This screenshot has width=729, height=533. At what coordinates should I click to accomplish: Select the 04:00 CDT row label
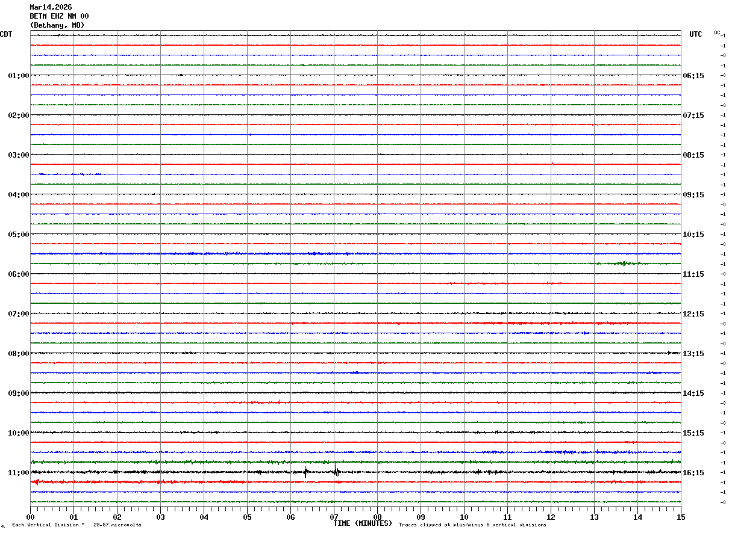click(x=18, y=195)
